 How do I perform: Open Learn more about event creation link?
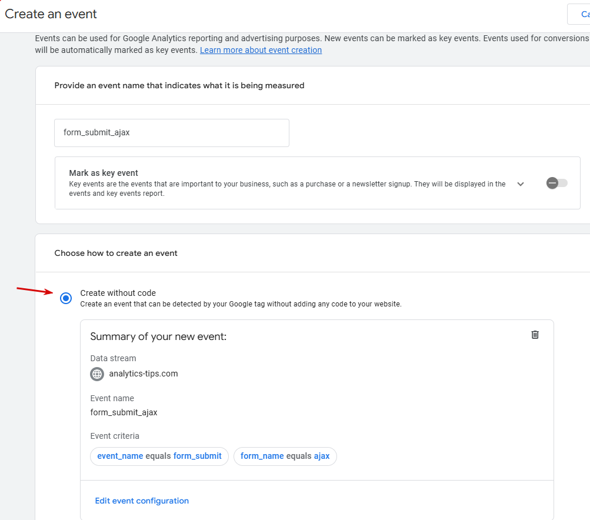(261, 50)
